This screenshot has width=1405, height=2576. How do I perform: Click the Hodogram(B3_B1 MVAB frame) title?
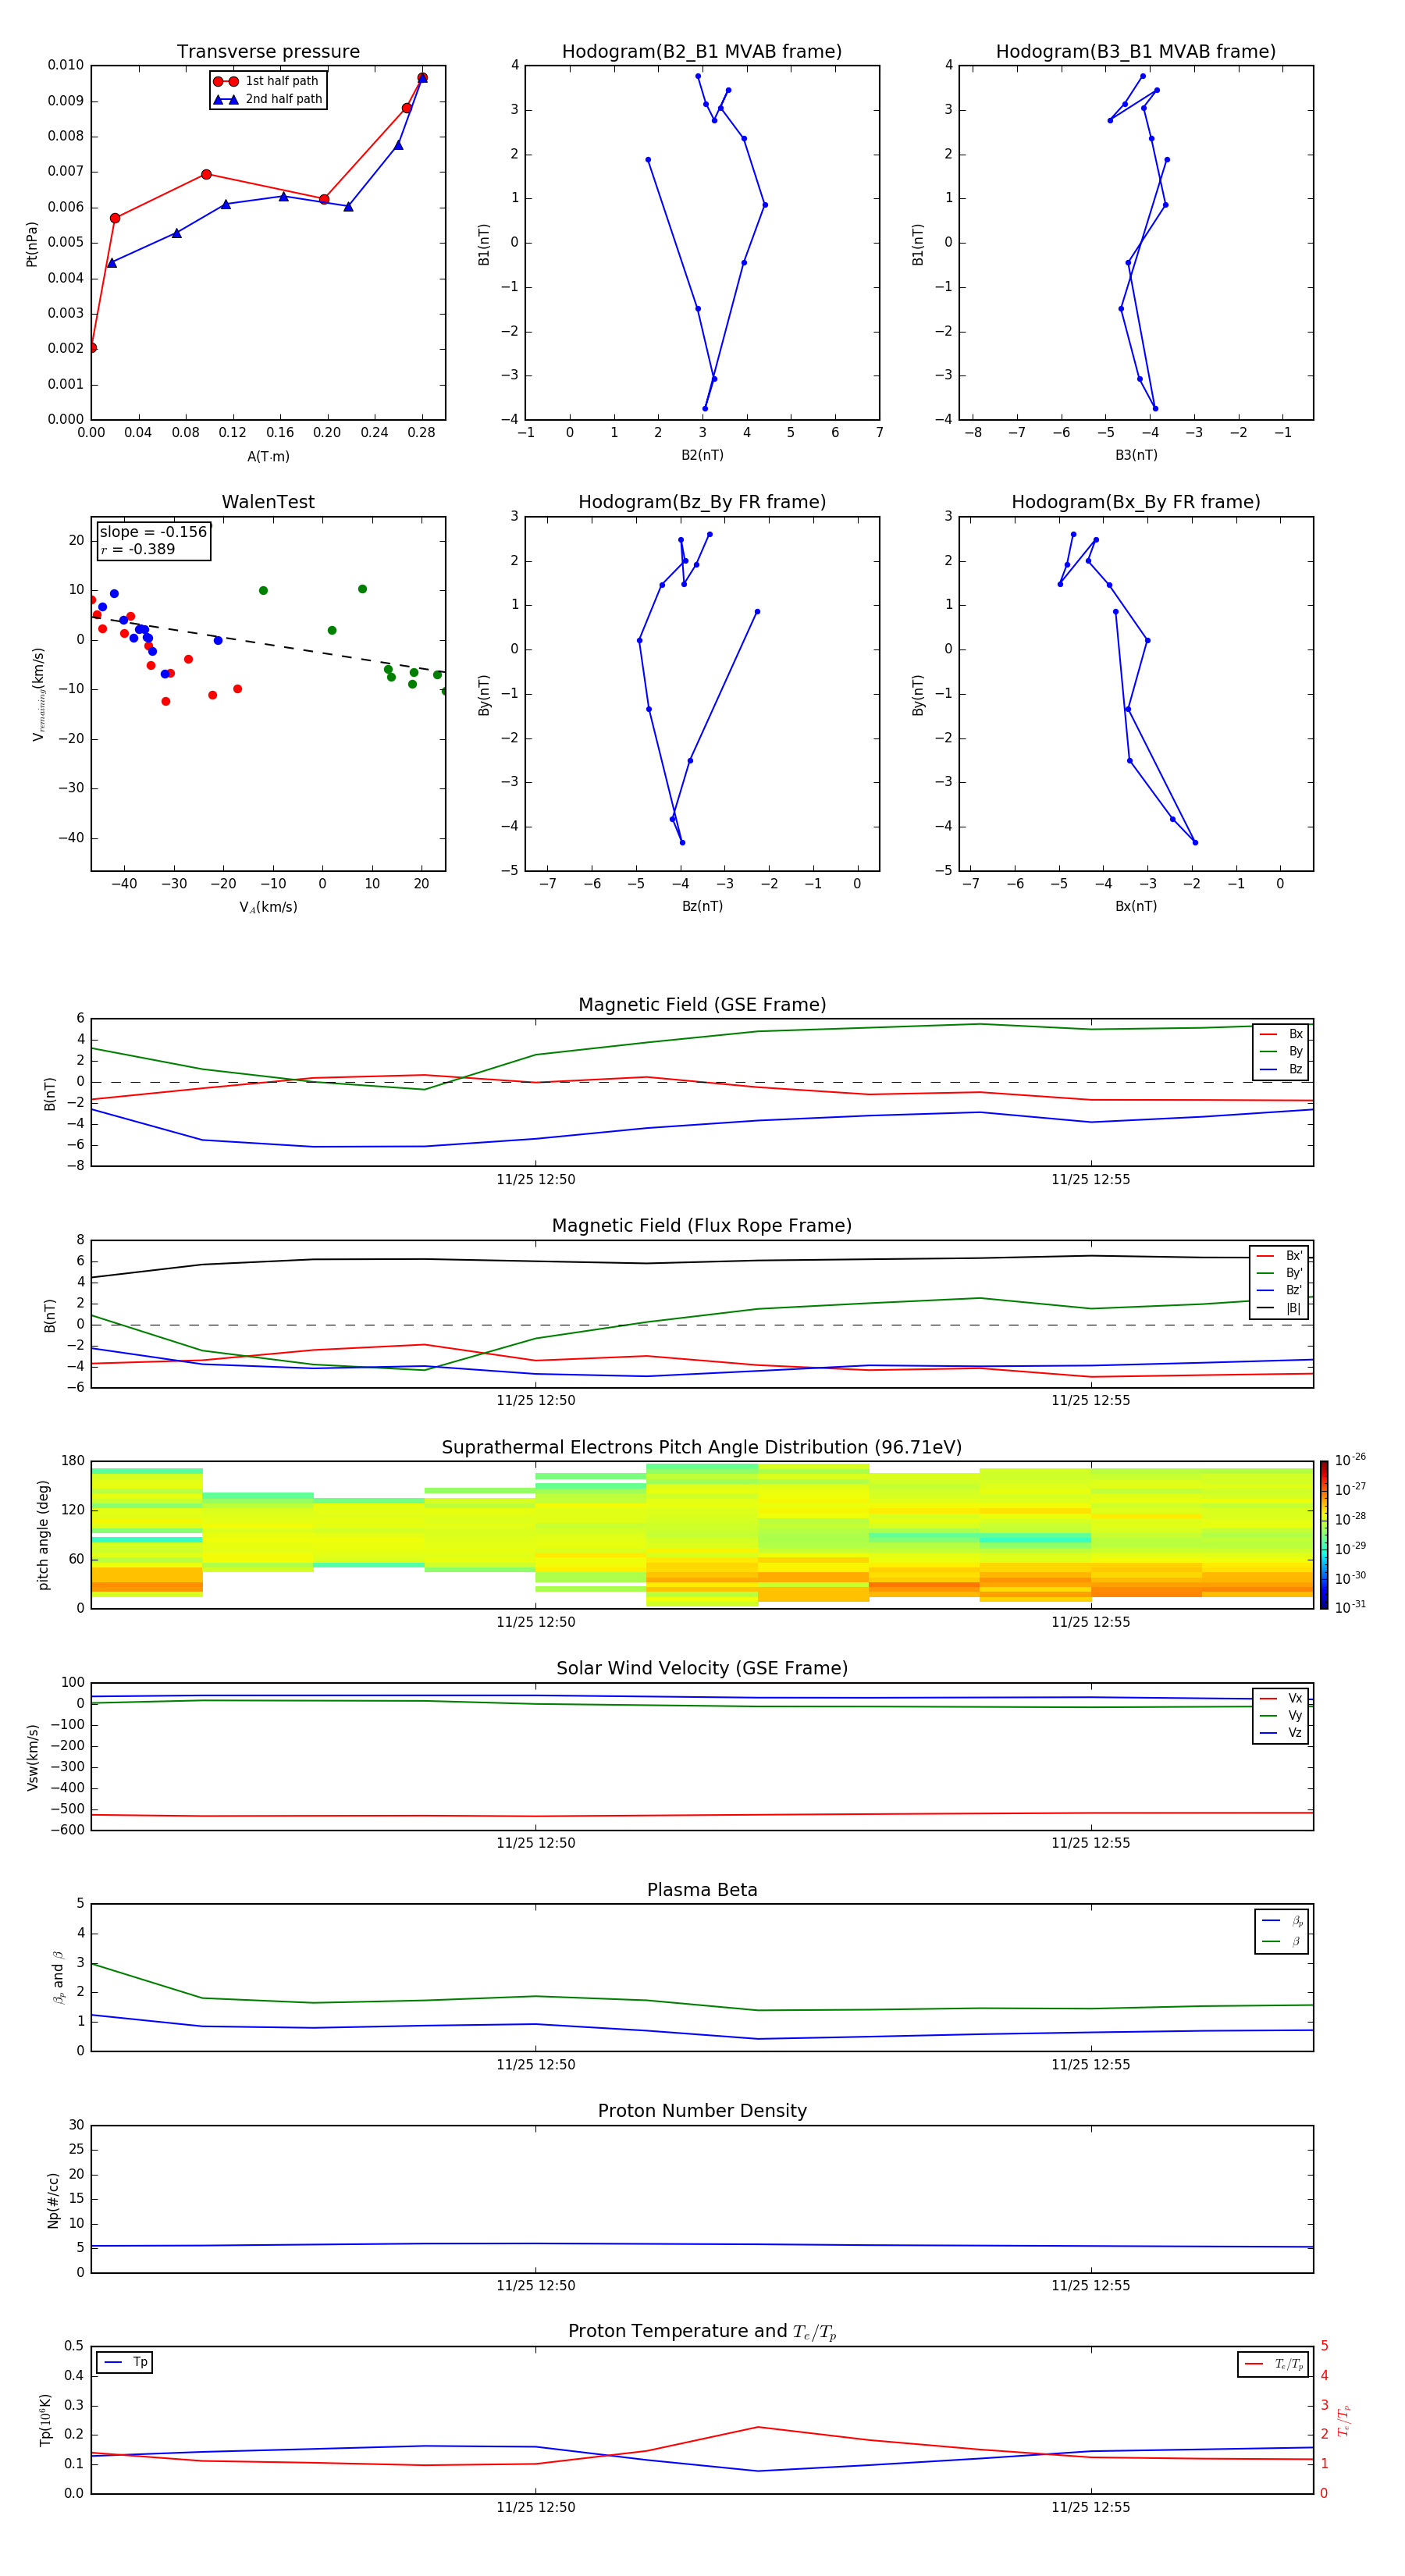point(1136,52)
